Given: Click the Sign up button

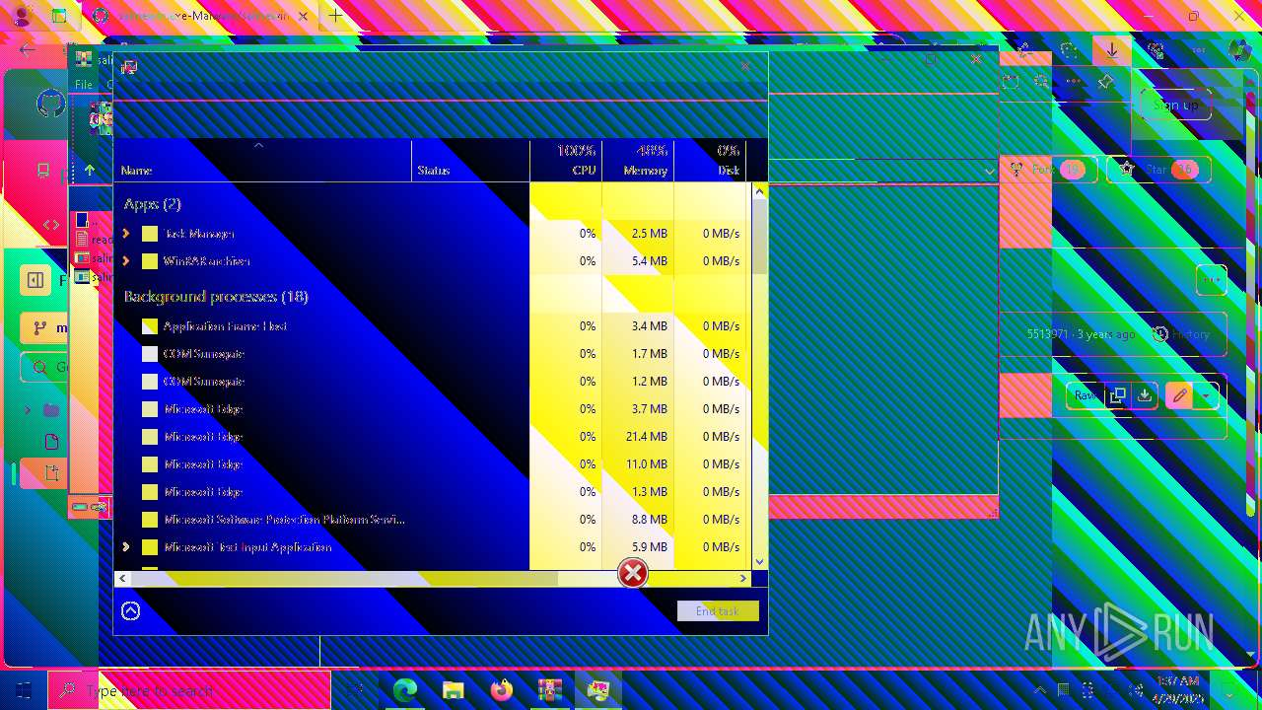Looking at the screenshot, I should click(x=1175, y=105).
